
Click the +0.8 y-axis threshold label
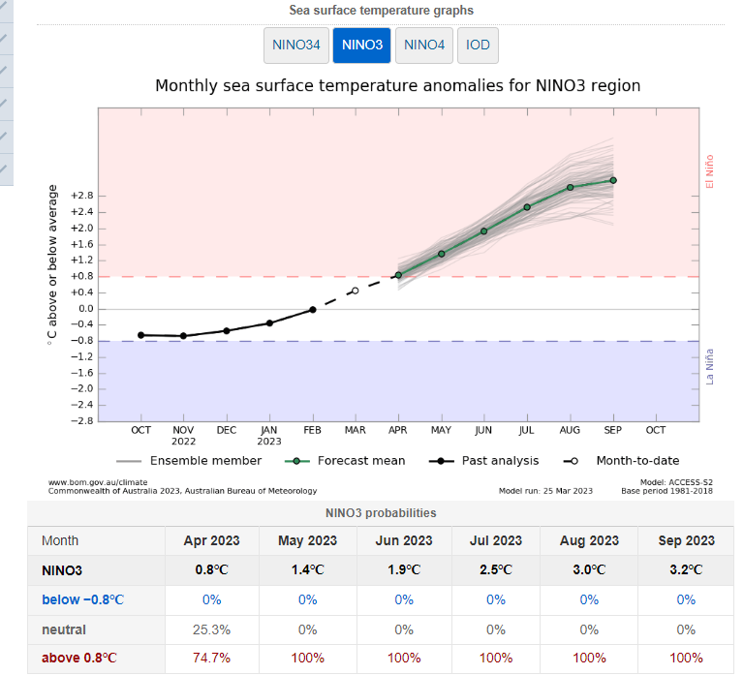(82, 276)
